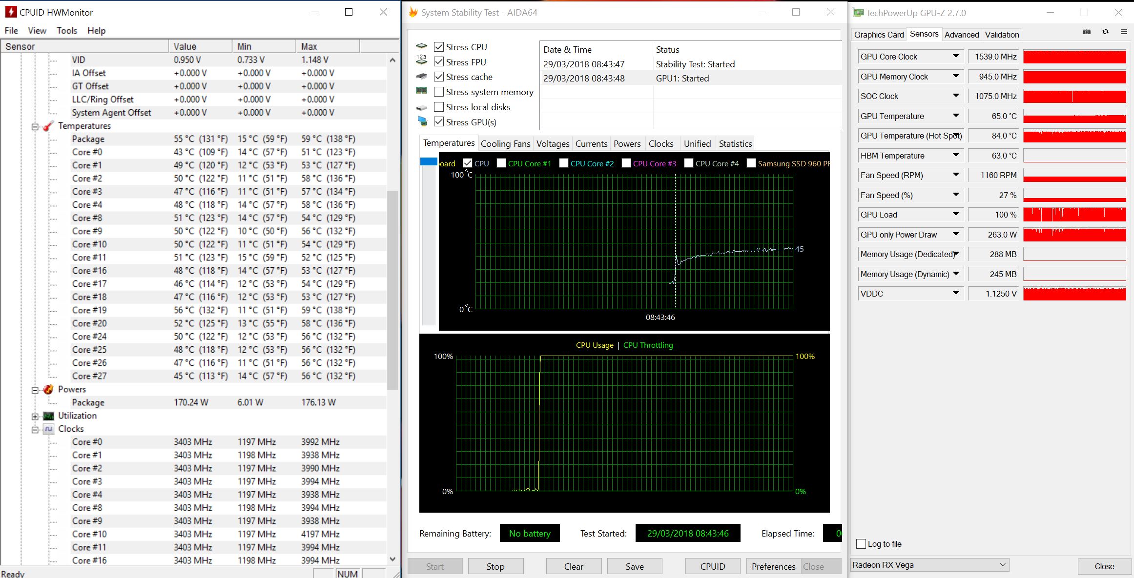1134x578 pixels.
Task: Open the Tools menu in HWMonitor
Action: coord(67,31)
